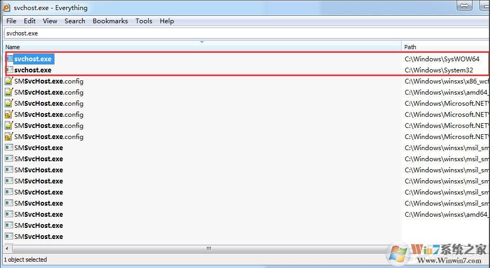The width and height of the screenshot is (490, 268).
Task: Click the C:\Windows\System32 path cell
Action: [439, 70]
